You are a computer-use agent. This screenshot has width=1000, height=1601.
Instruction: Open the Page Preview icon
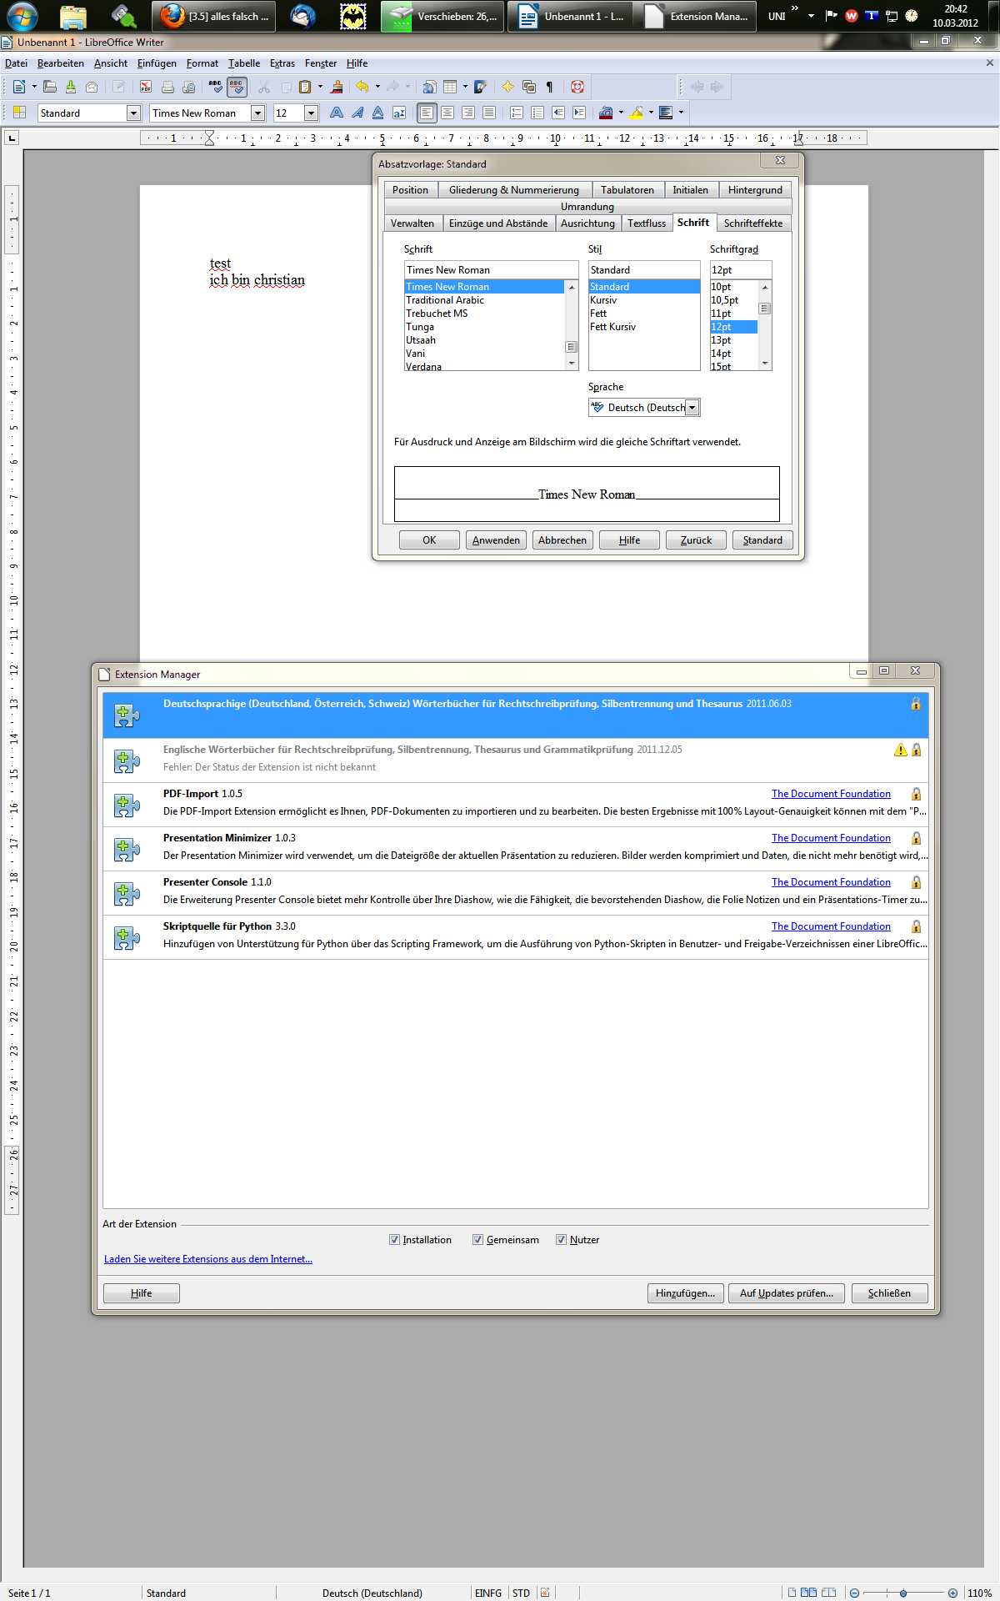point(189,87)
